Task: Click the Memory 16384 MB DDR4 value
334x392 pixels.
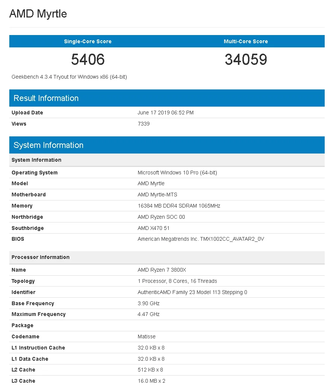Action: pyautogui.click(x=179, y=206)
